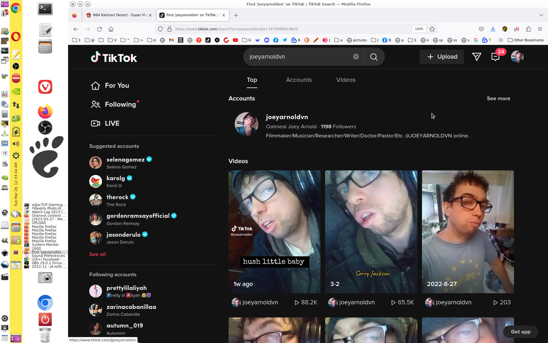548x343 pixels.
Task: Open the screenshot camera launcher
Action: tap(45, 278)
